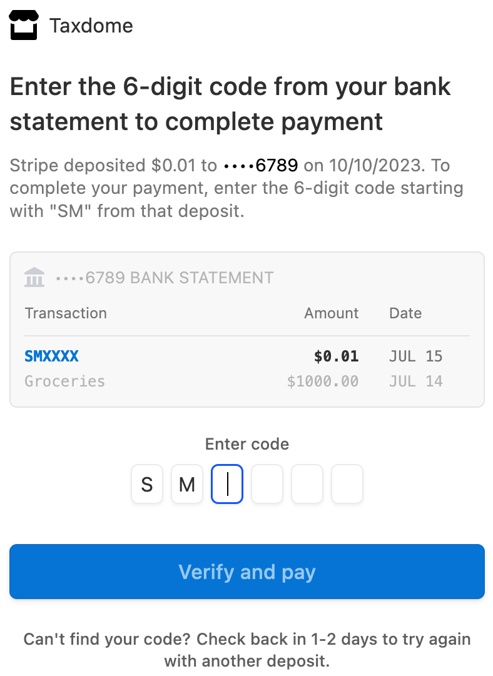Click the JUL 15 date

pyautogui.click(x=415, y=356)
